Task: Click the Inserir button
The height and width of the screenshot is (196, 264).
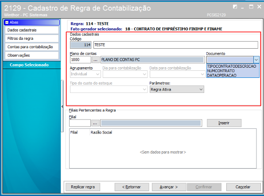Action: (x=224, y=123)
